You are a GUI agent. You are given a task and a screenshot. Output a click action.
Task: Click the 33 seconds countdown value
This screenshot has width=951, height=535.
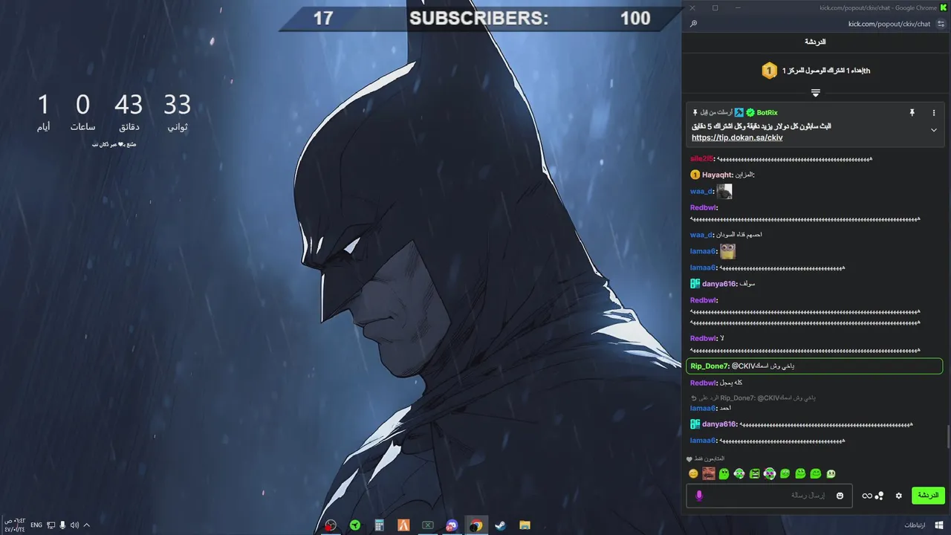coord(178,104)
